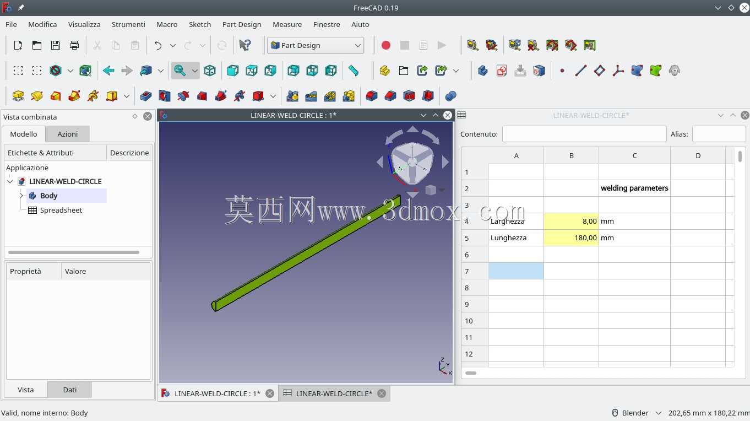This screenshot has width=750, height=421.
Task: Click the Create group folder icon
Action: coord(404,71)
